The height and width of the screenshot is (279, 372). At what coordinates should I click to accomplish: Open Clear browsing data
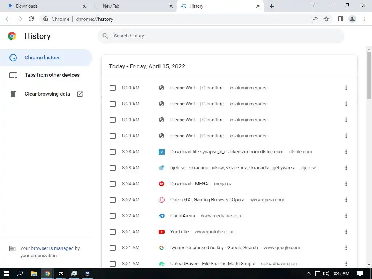click(46, 94)
